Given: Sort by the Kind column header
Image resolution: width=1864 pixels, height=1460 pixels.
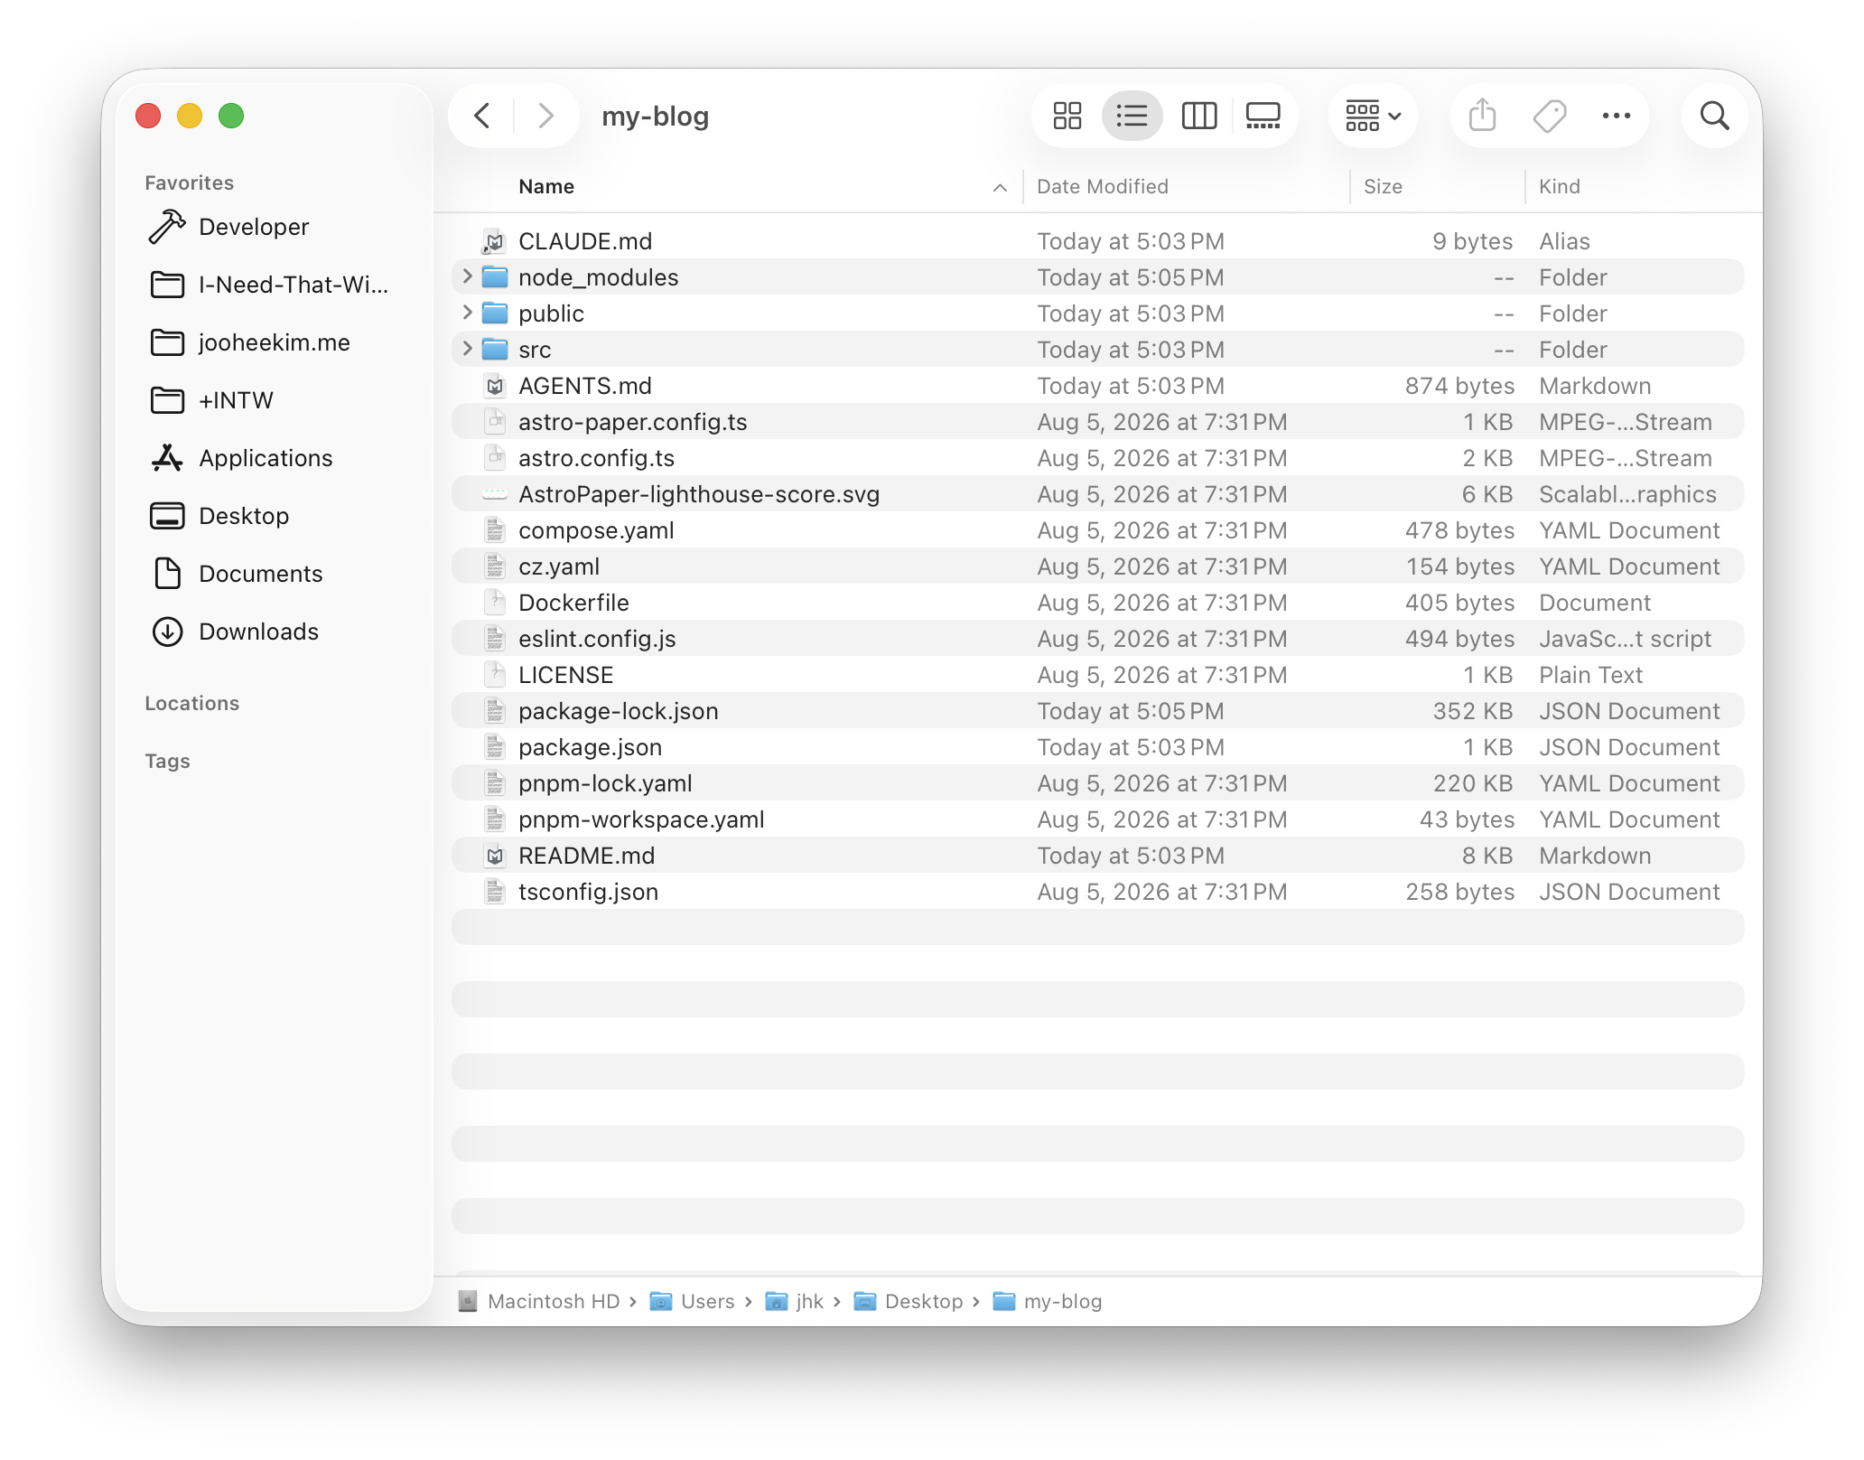Looking at the screenshot, I should click(1560, 186).
